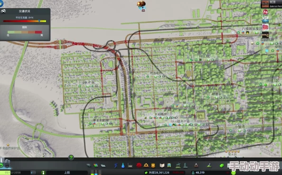282x175 pixels.
Task: Open the Chirper bird notification
Action: pos(141,5)
